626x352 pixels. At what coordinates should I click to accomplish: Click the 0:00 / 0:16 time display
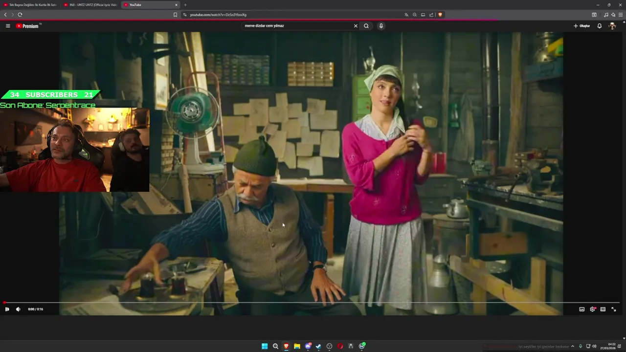35,309
